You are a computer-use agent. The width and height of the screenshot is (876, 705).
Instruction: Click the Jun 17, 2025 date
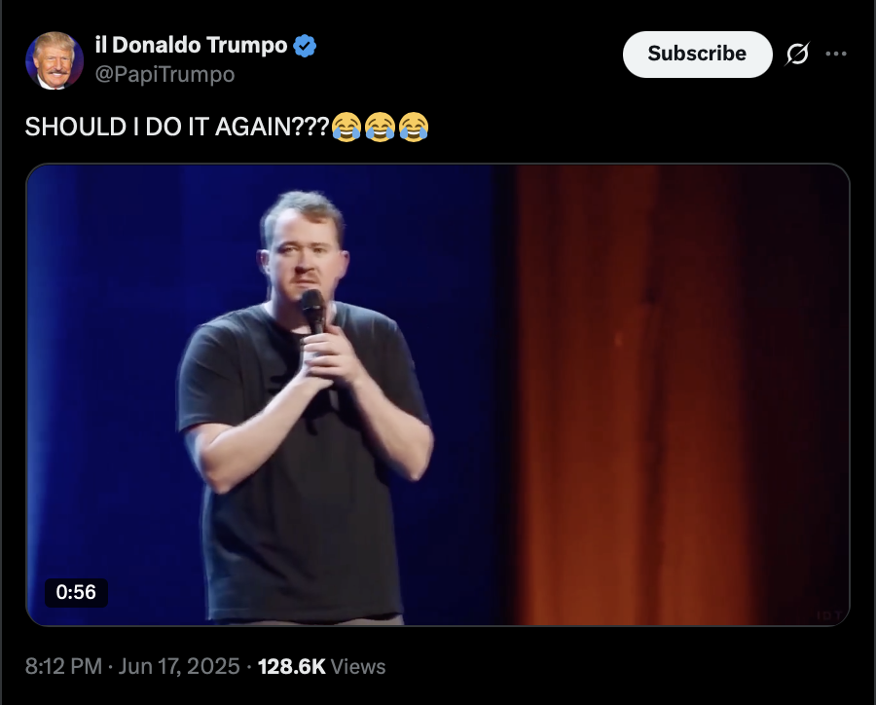point(179,666)
